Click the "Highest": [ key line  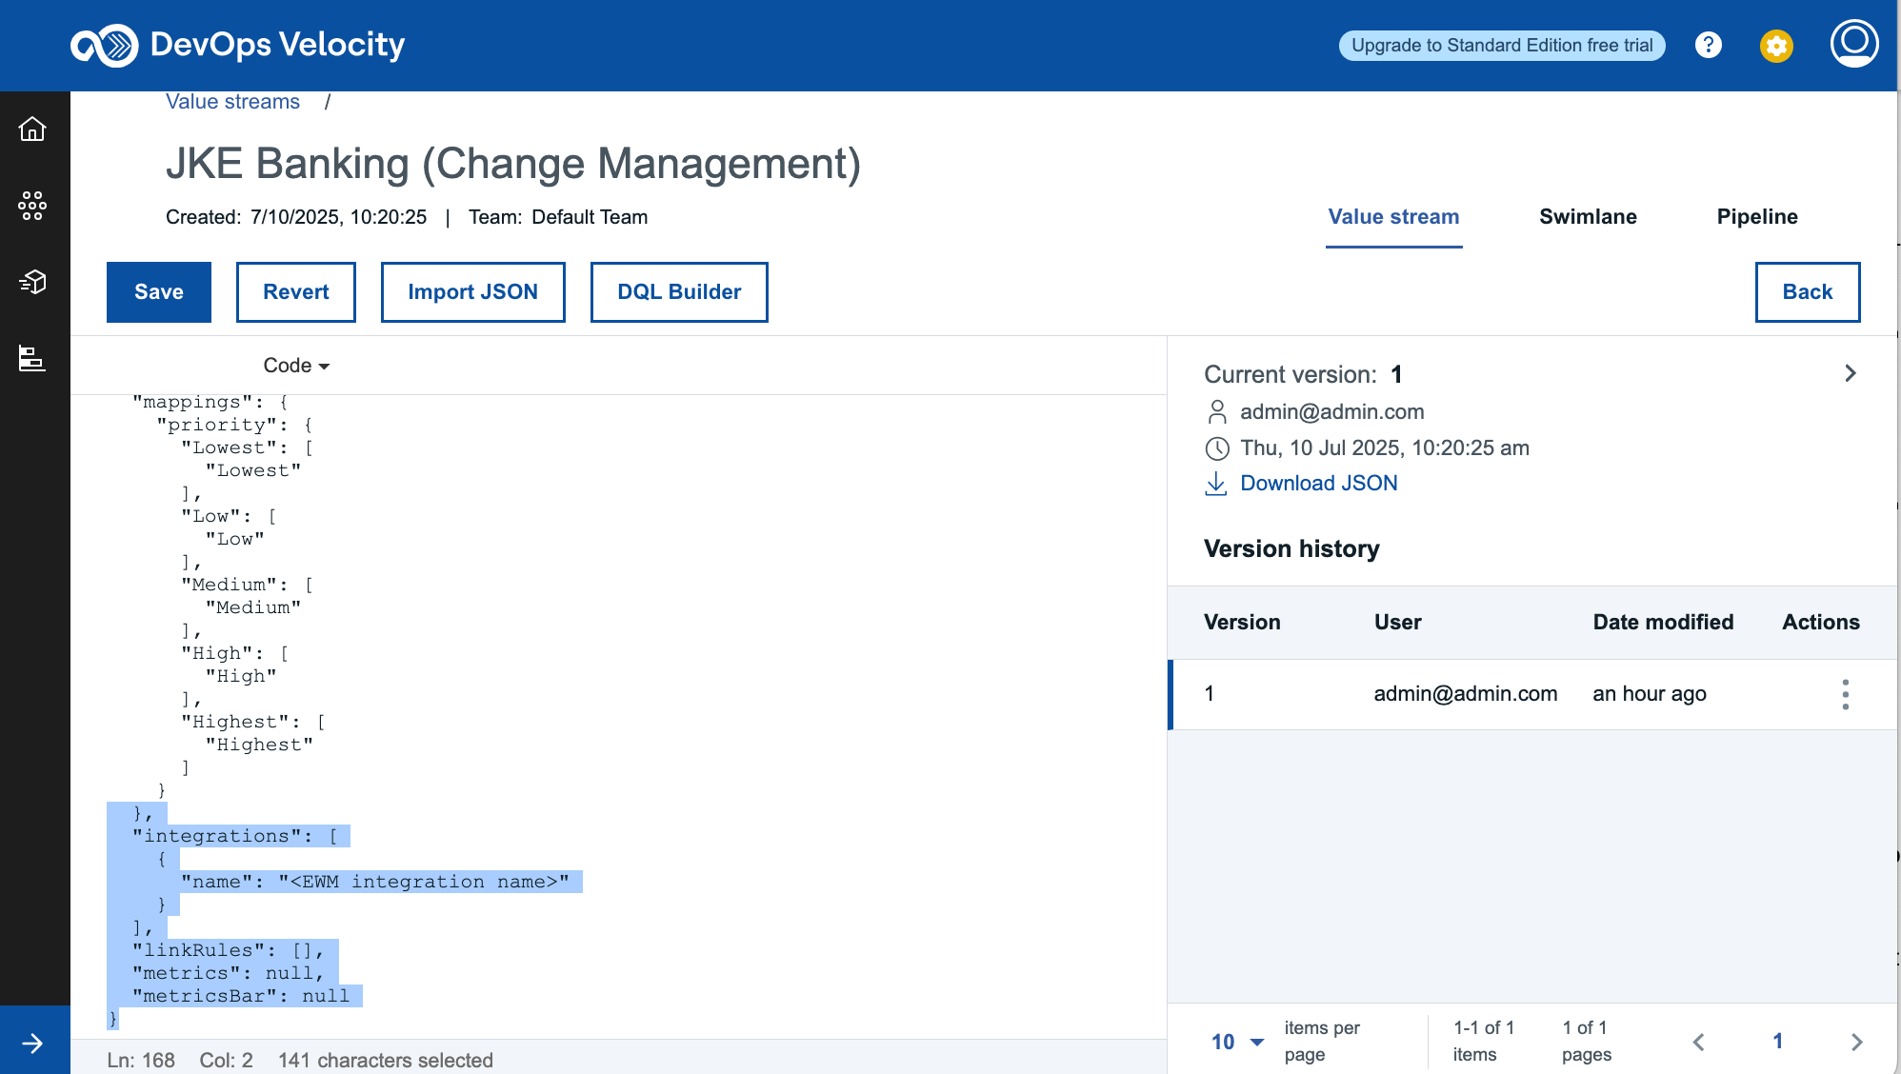[253, 722]
